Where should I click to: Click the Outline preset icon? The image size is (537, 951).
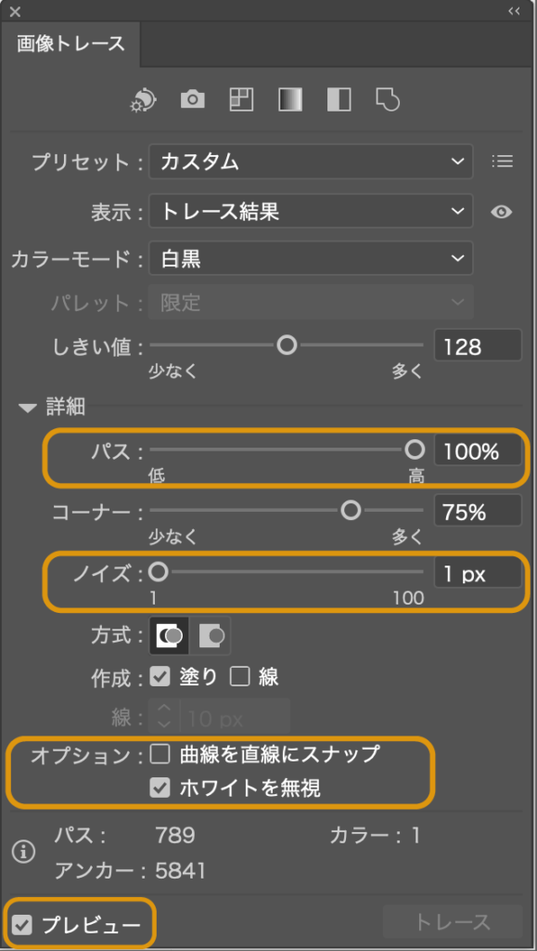388,98
